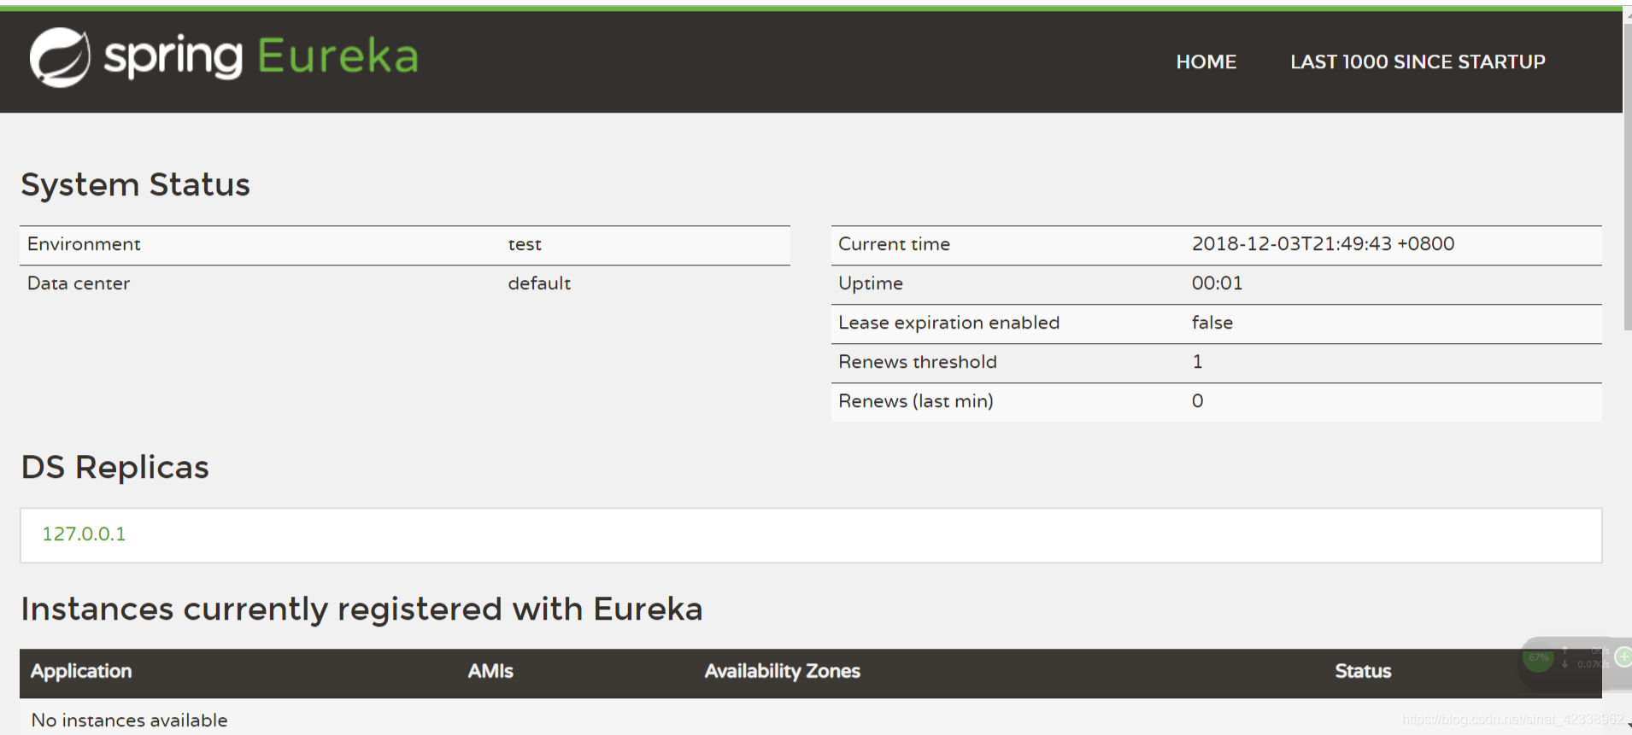Click the renews last min value '0'
1632x735 pixels.
tap(1197, 401)
